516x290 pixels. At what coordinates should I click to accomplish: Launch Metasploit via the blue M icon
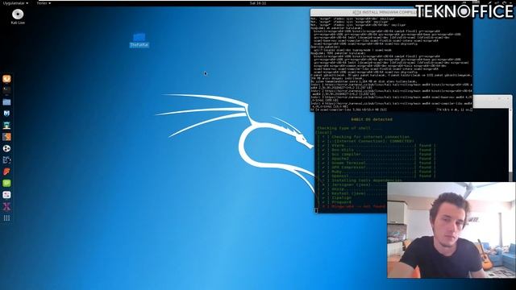click(x=6, y=113)
